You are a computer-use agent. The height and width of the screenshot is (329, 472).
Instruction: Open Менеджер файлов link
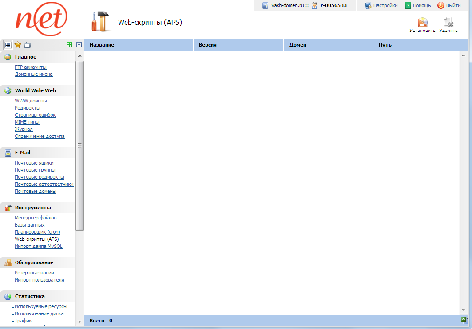point(36,218)
